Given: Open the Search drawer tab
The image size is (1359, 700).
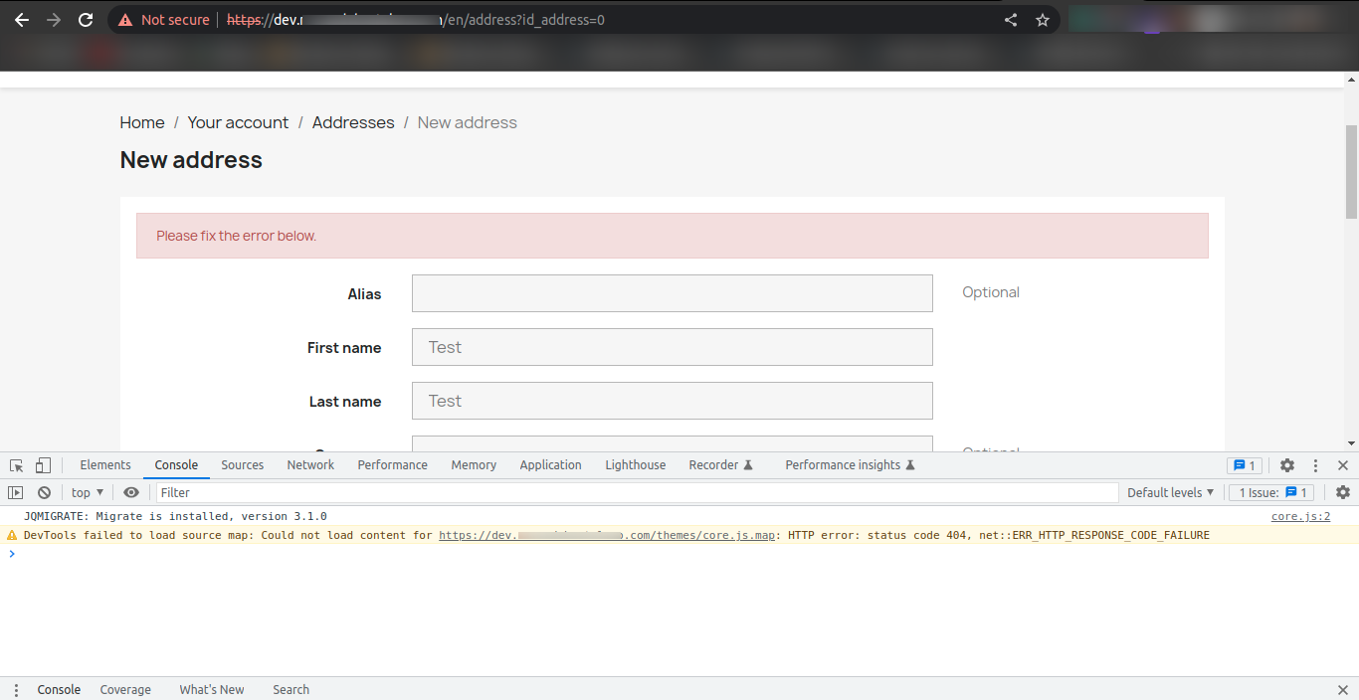Looking at the screenshot, I should click(x=291, y=689).
